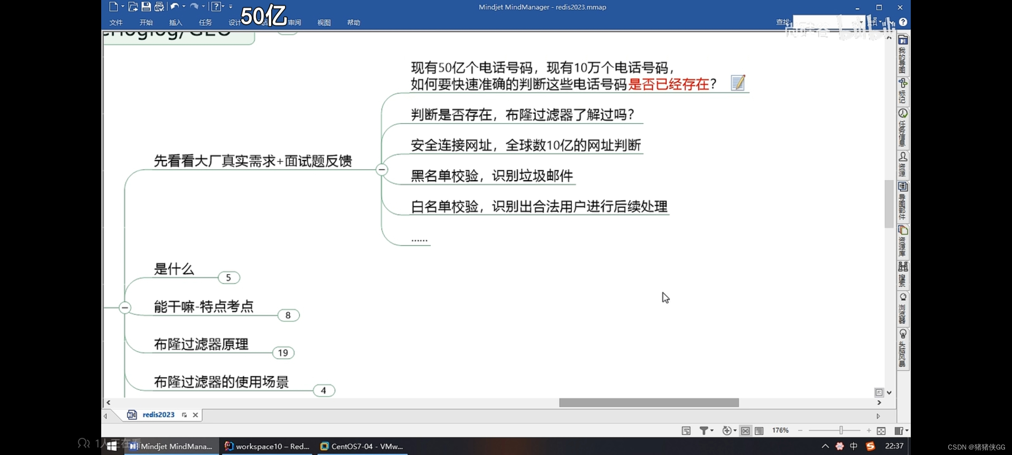Click the workspace10 taskbar button
Viewport: 1012px width, 455px height.
[268, 446]
